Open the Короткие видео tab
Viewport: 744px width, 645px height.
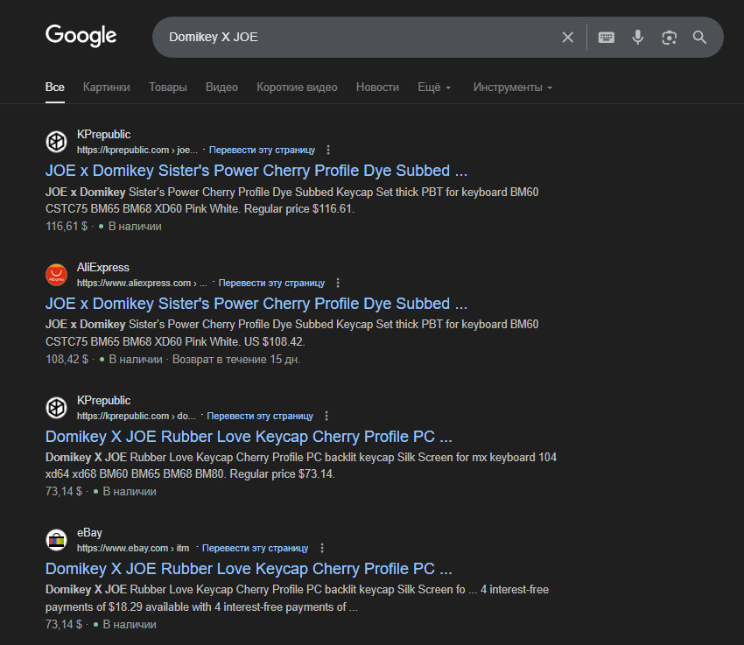(x=297, y=88)
